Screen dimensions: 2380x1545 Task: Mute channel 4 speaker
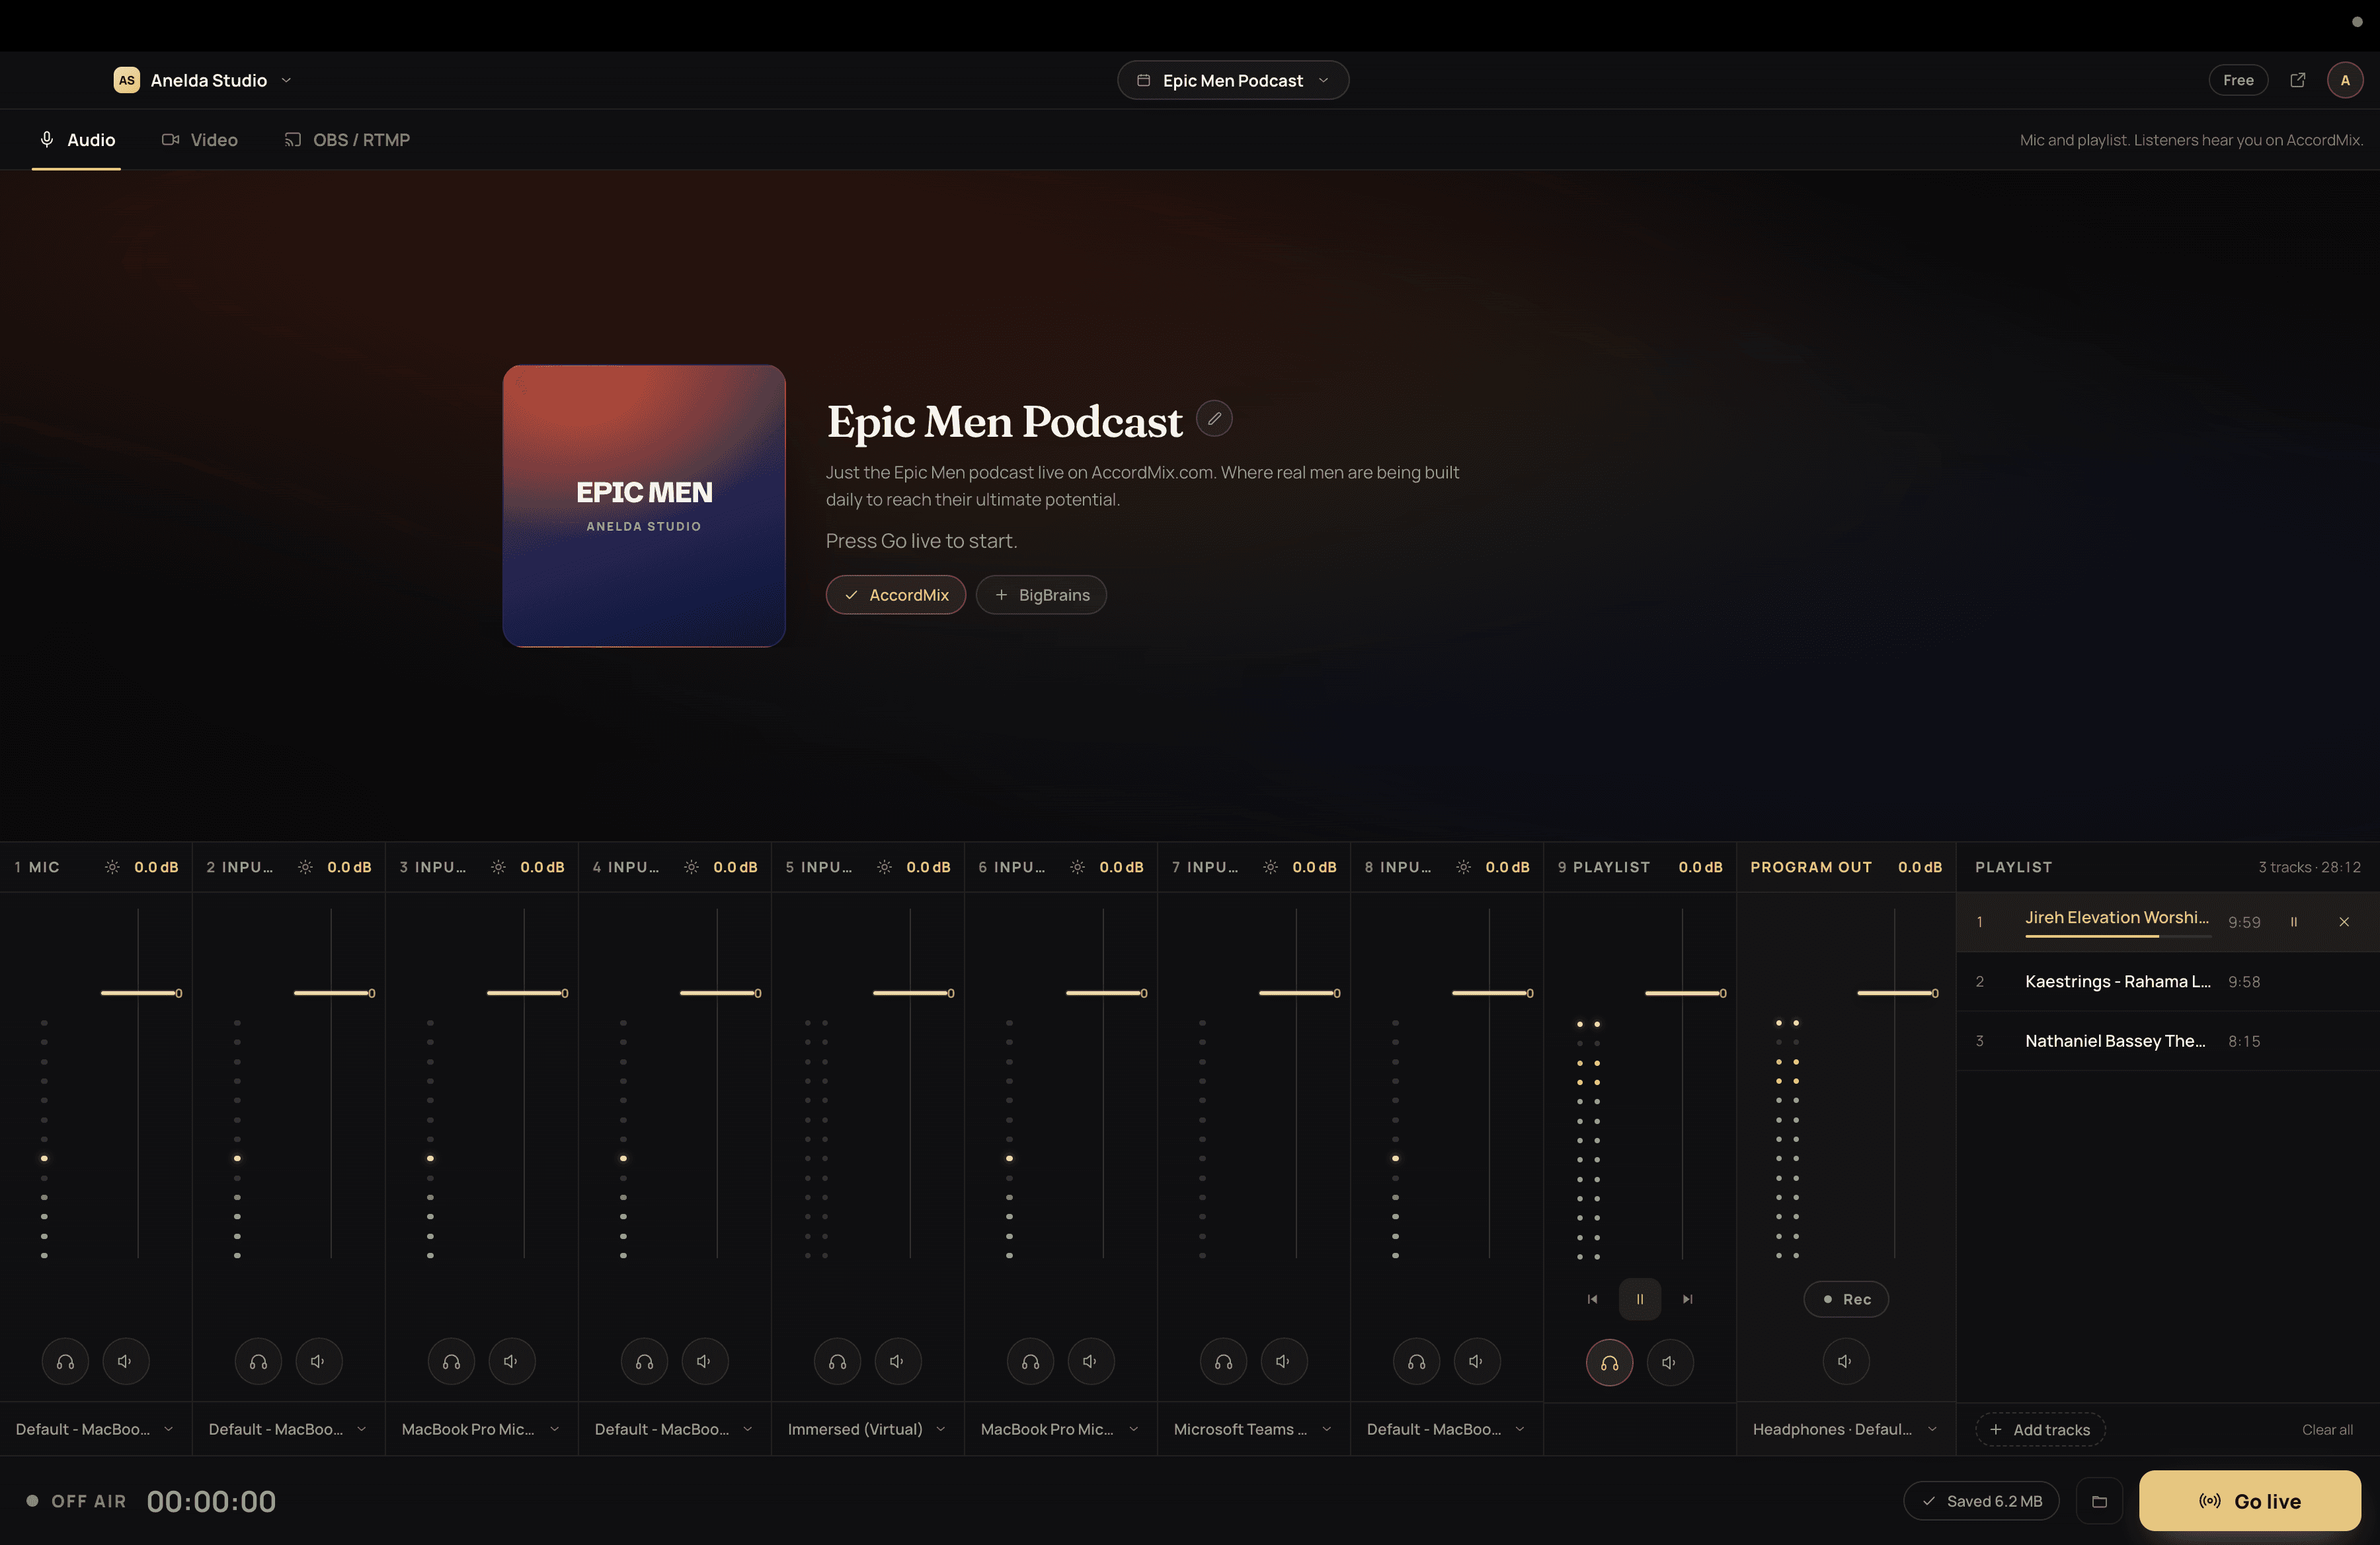(704, 1361)
